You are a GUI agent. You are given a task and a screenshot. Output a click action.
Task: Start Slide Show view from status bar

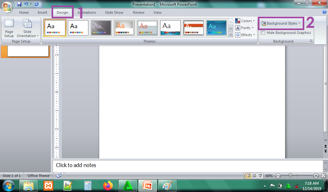[260, 176]
